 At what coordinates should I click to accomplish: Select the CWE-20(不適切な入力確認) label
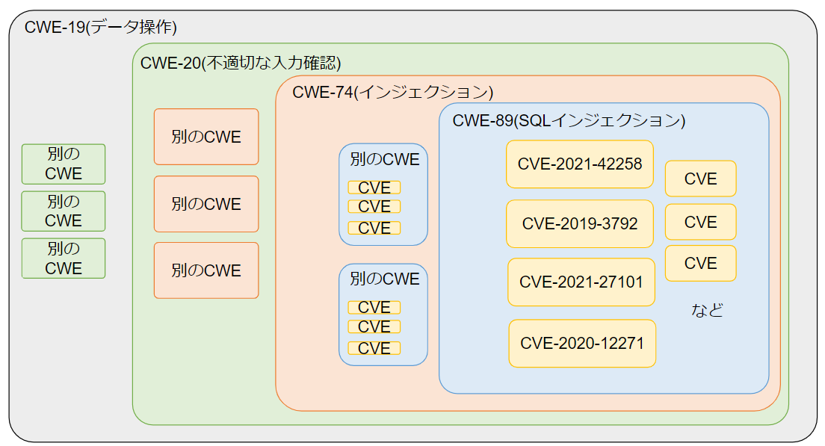coord(241,63)
